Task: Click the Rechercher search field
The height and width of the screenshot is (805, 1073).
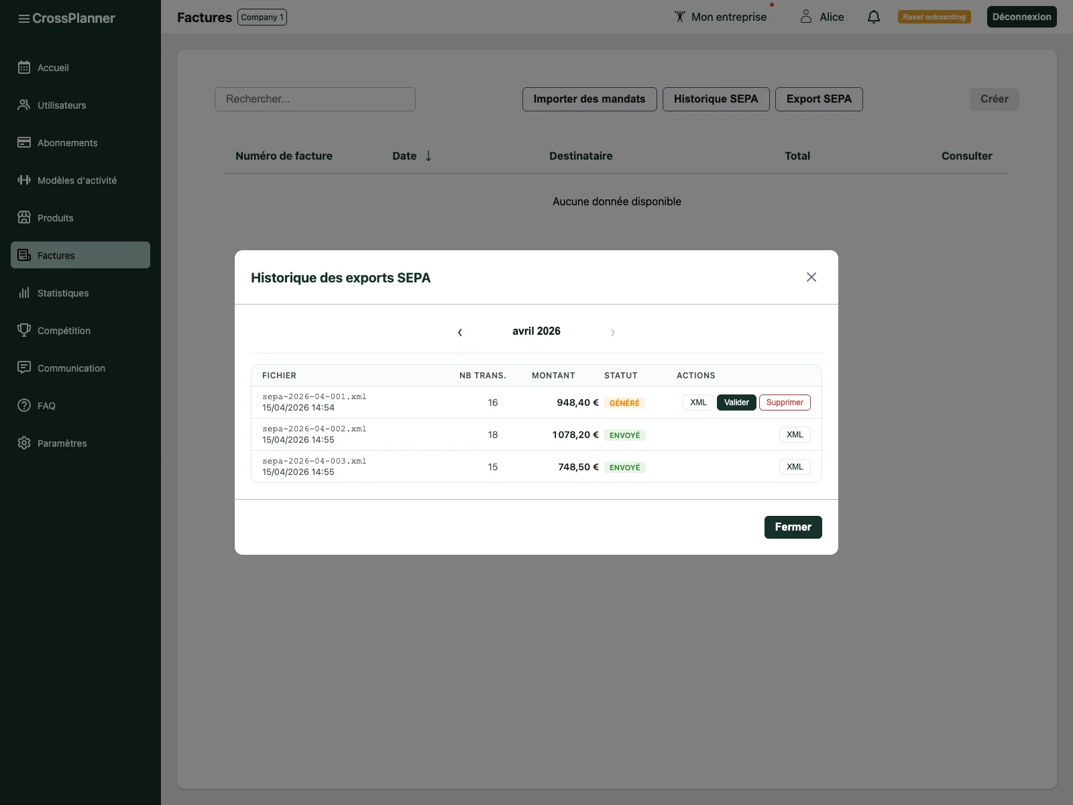Action: [315, 99]
